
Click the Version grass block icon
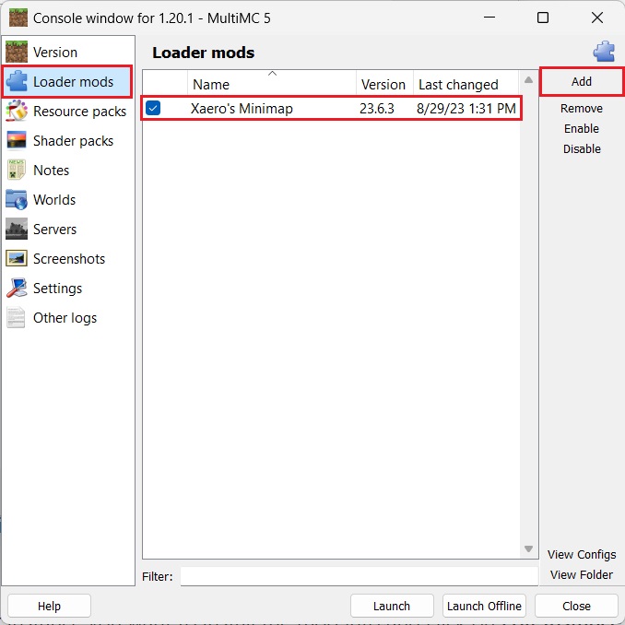click(x=17, y=52)
